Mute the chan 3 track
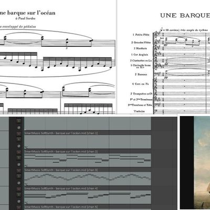The image size is (210, 210). click(19, 171)
